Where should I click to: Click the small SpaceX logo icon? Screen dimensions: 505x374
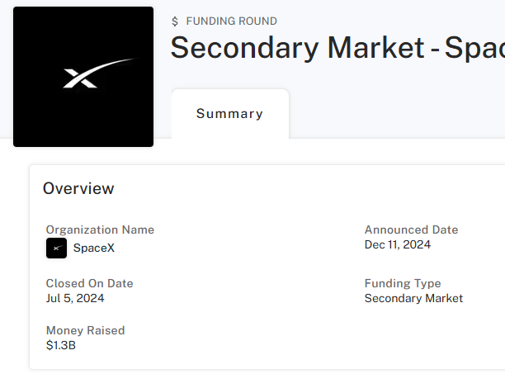(x=56, y=248)
